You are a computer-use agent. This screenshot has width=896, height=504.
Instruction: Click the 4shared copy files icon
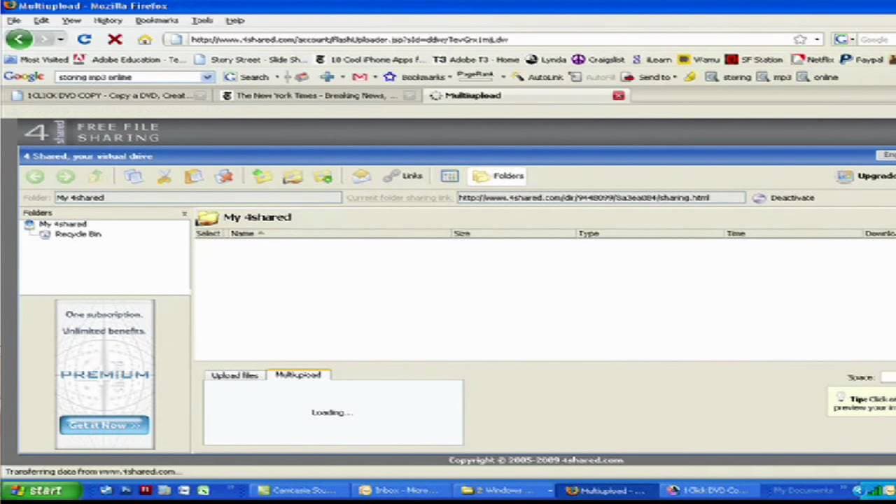[134, 176]
